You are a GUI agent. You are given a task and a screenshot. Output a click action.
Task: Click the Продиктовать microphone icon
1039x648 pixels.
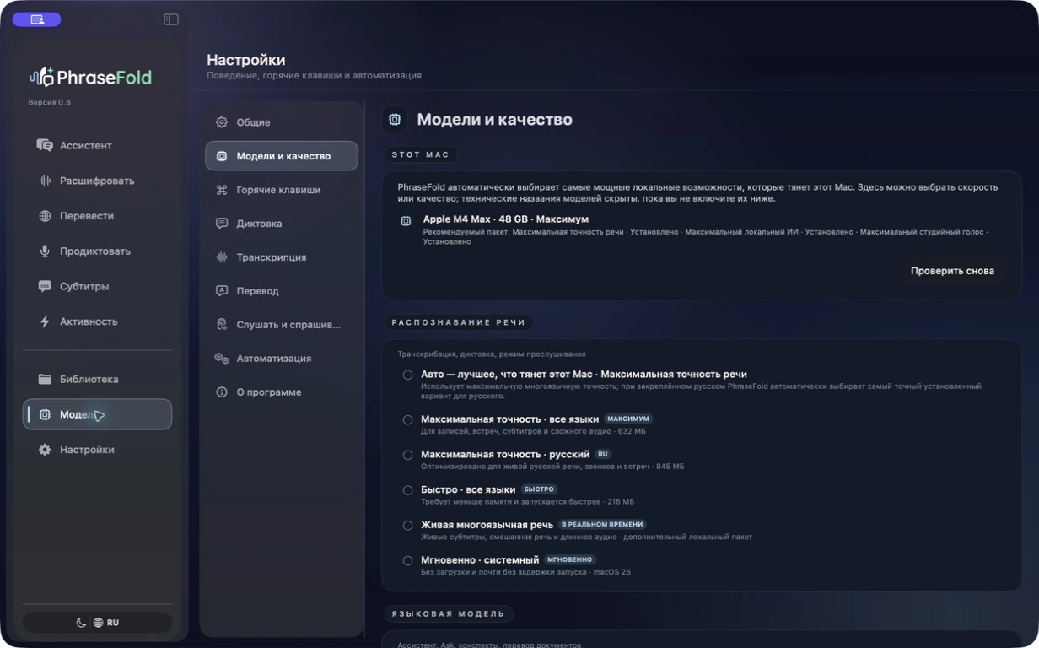point(45,251)
